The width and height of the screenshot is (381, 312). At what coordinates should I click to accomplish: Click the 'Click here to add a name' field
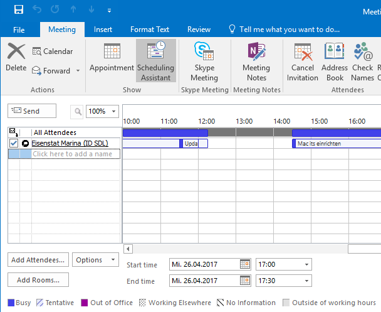76,154
